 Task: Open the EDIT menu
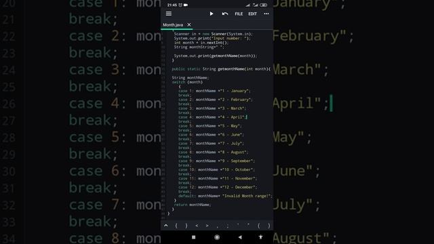252,14
